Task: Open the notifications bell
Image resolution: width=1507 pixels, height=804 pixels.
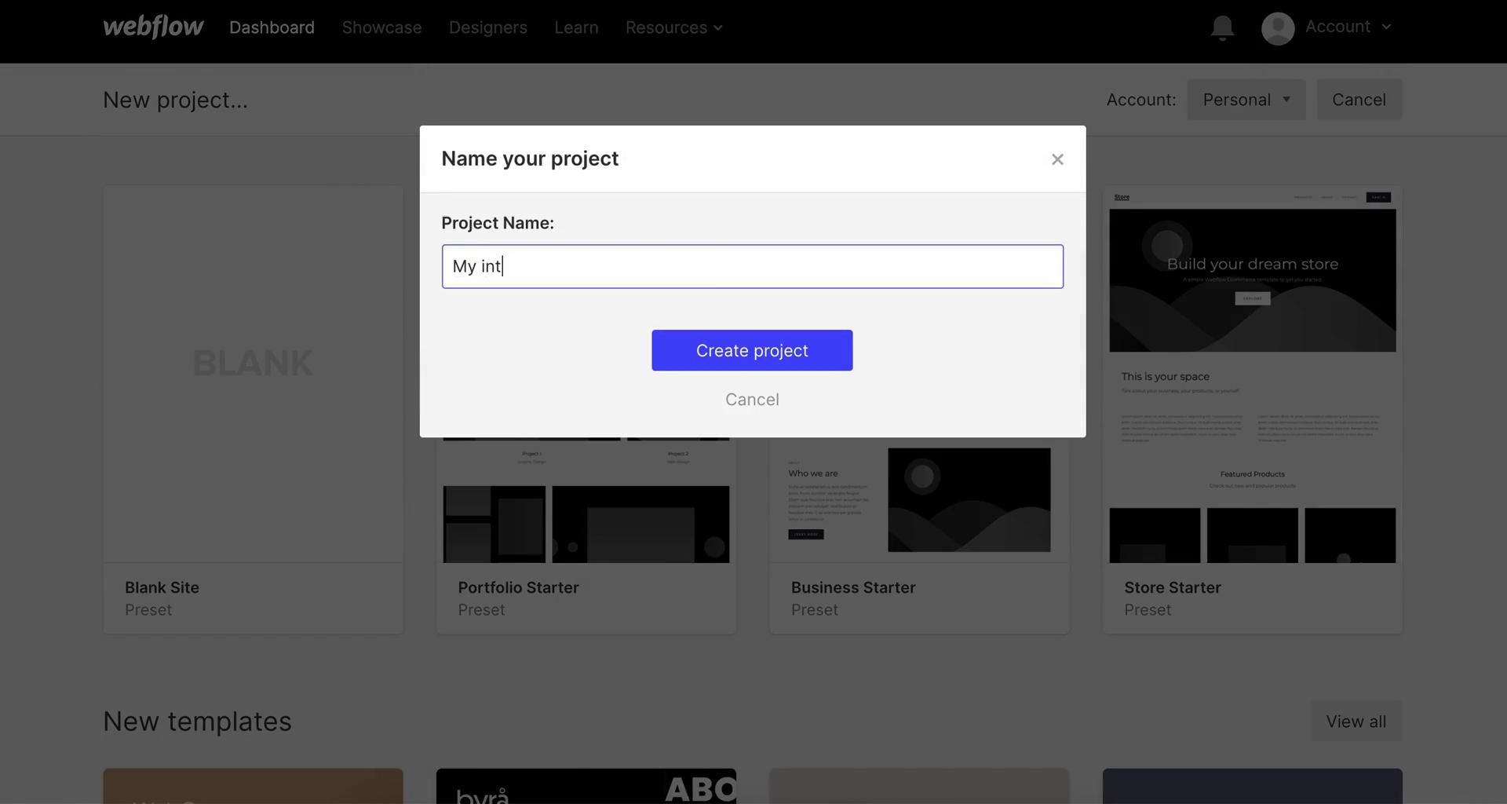Action: [x=1222, y=28]
